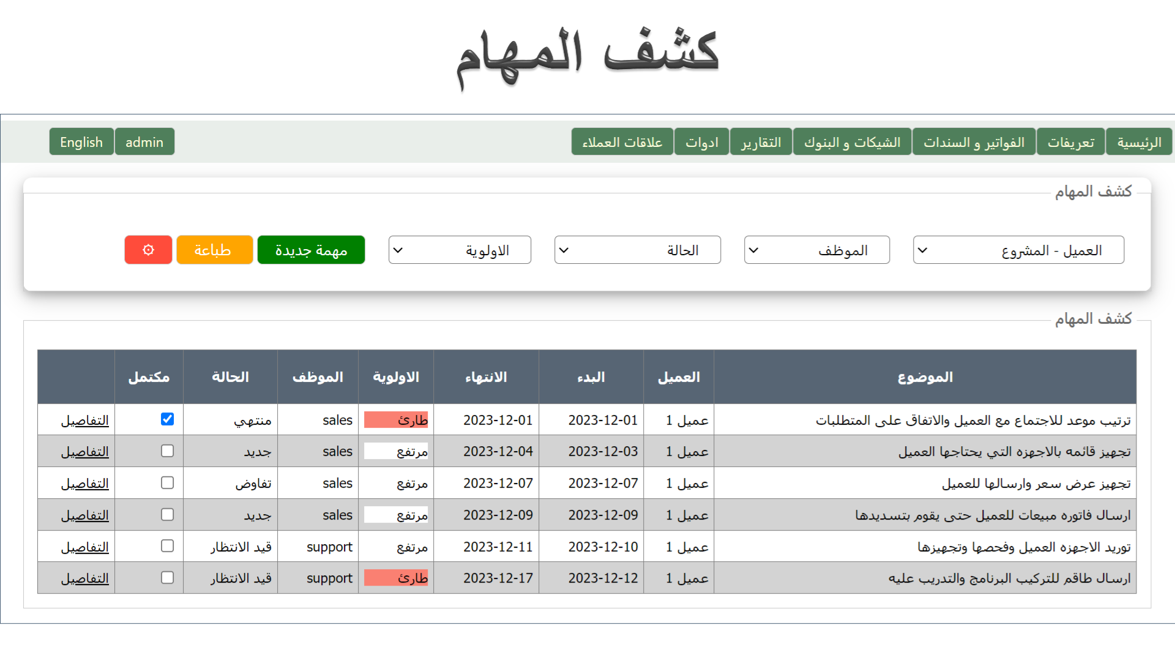Open التفاصيل link for first task row
The width and height of the screenshot is (1175, 661).
pyautogui.click(x=84, y=420)
